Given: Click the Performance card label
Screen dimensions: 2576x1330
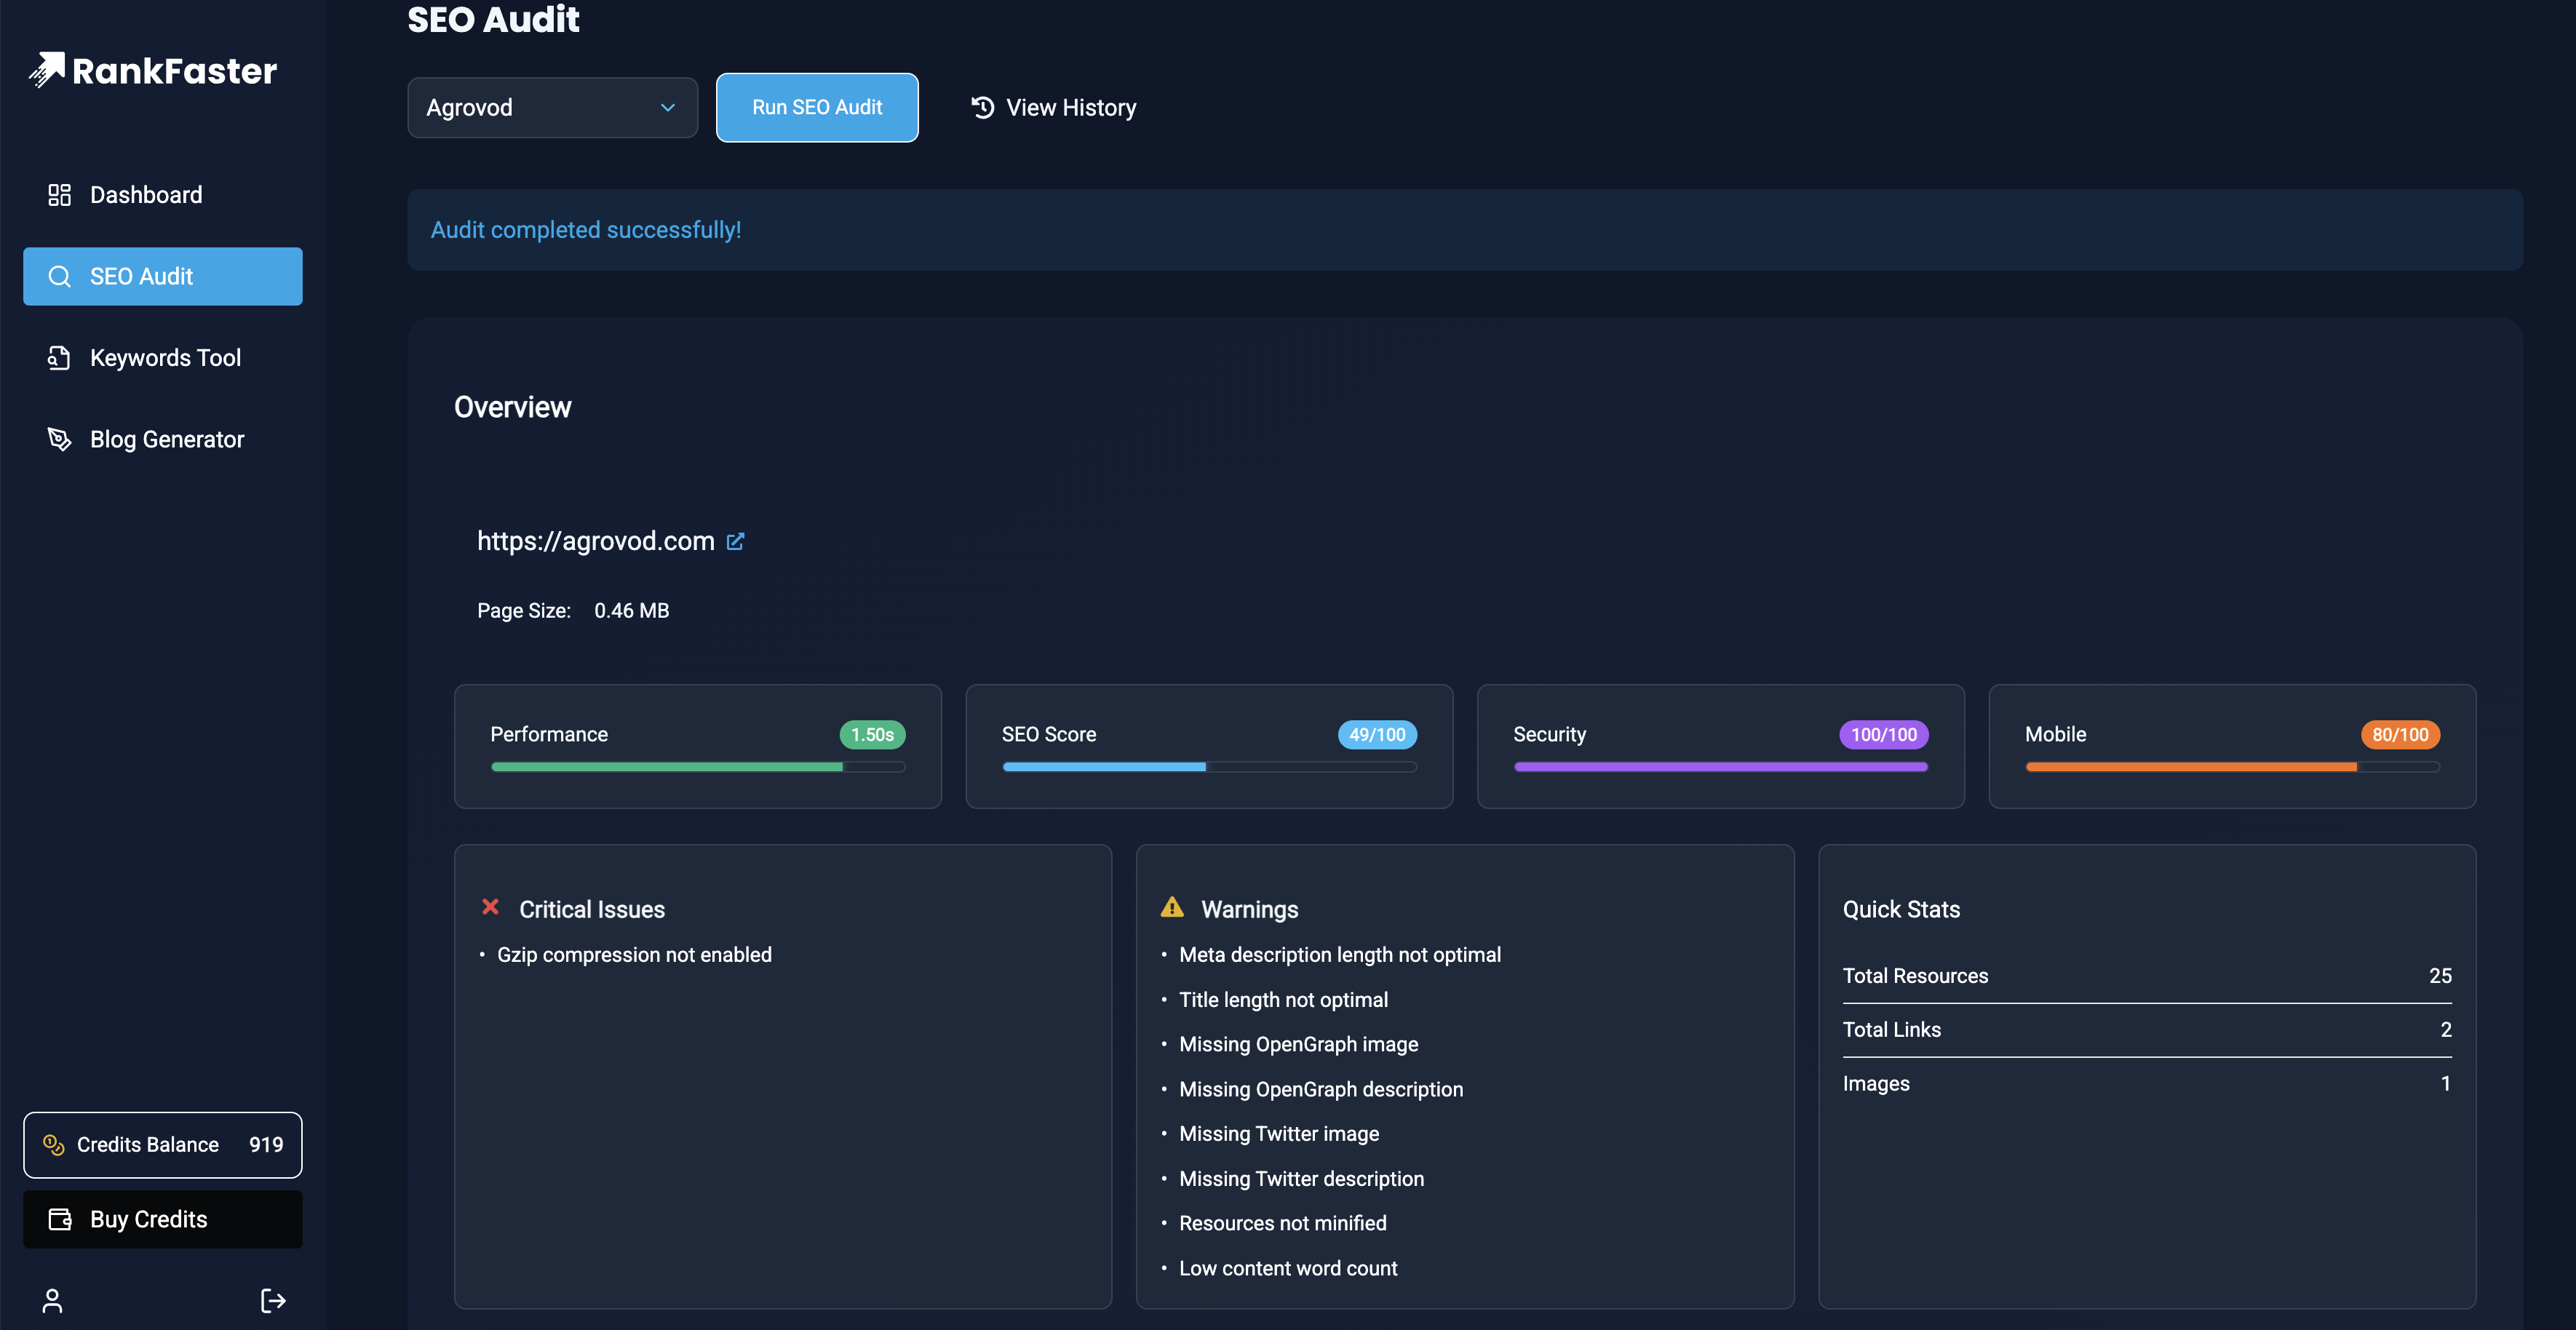Looking at the screenshot, I should [x=549, y=735].
